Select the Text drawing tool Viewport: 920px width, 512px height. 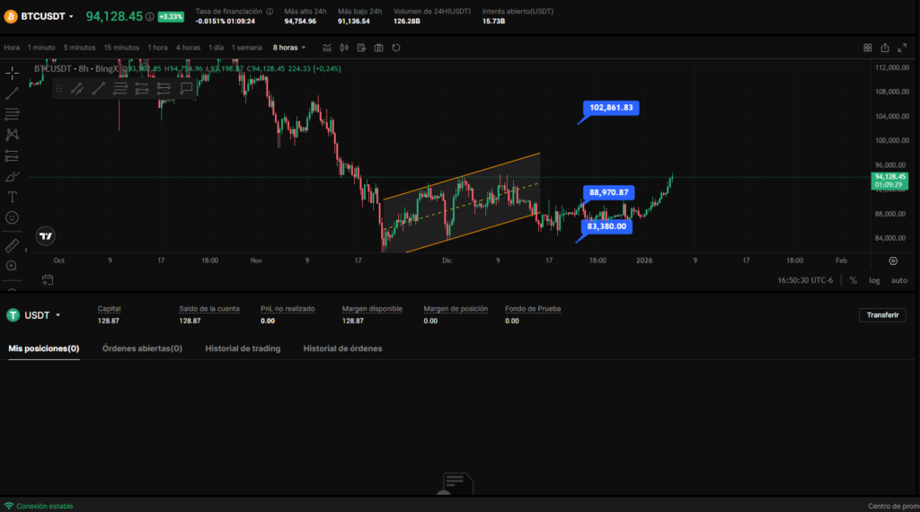(13, 197)
